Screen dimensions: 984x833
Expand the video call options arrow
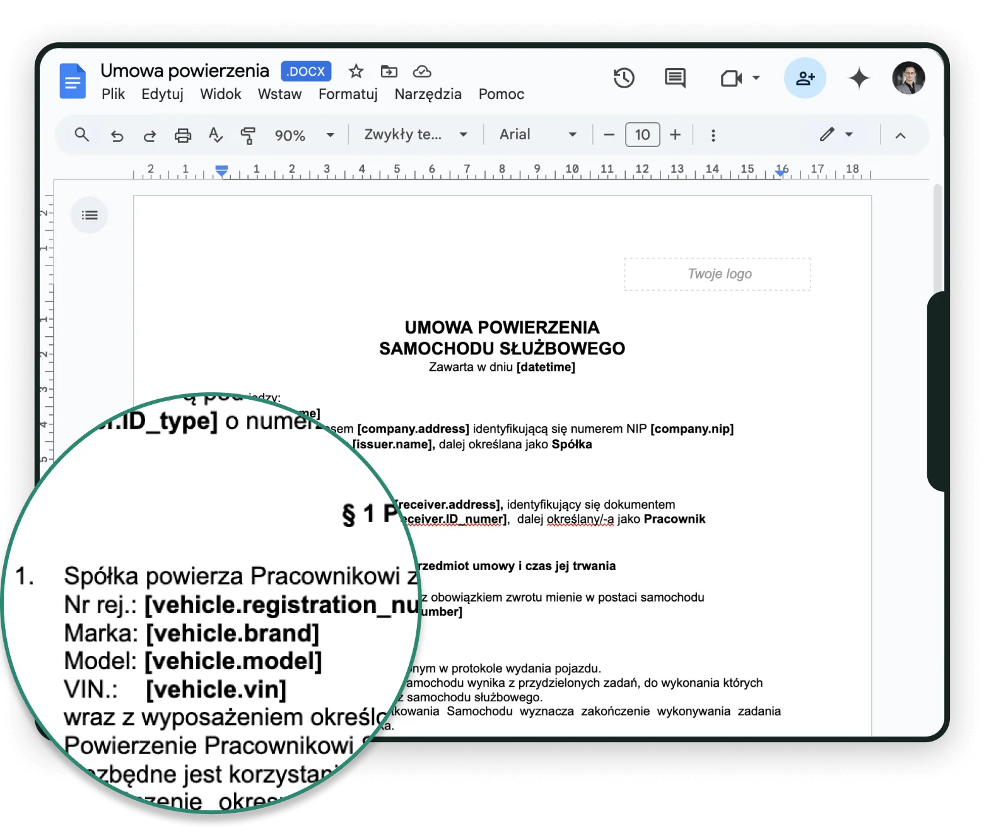pos(756,78)
